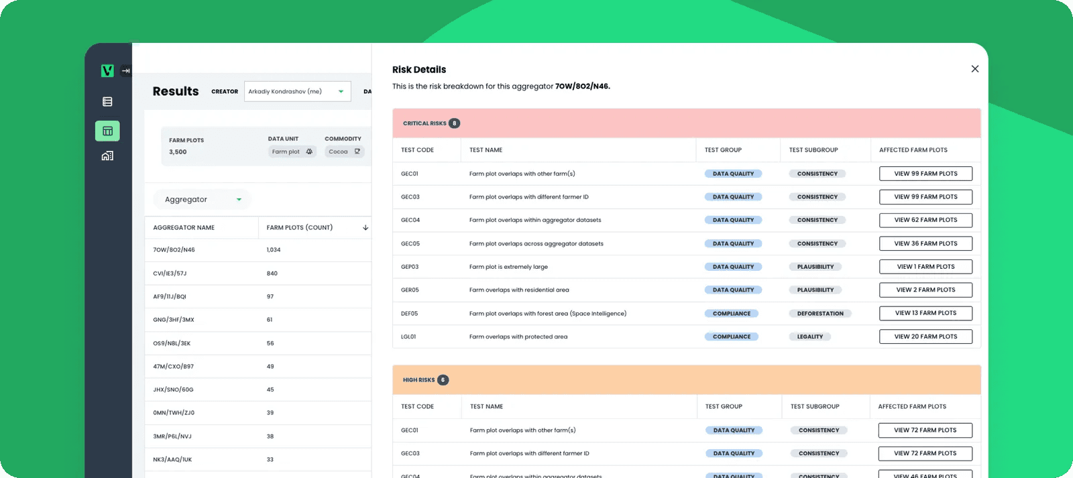Viewport: 1073px width, 478px height.
Task: Click the Critical Risks count badge 8
Action: tap(454, 123)
